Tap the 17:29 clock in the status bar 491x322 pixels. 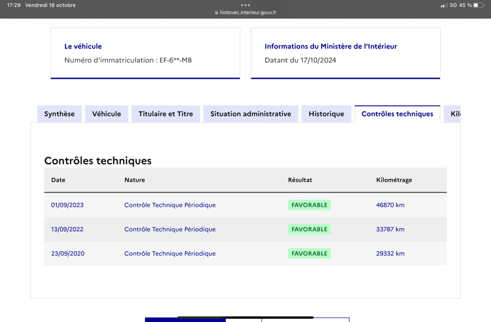click(14, 6)
